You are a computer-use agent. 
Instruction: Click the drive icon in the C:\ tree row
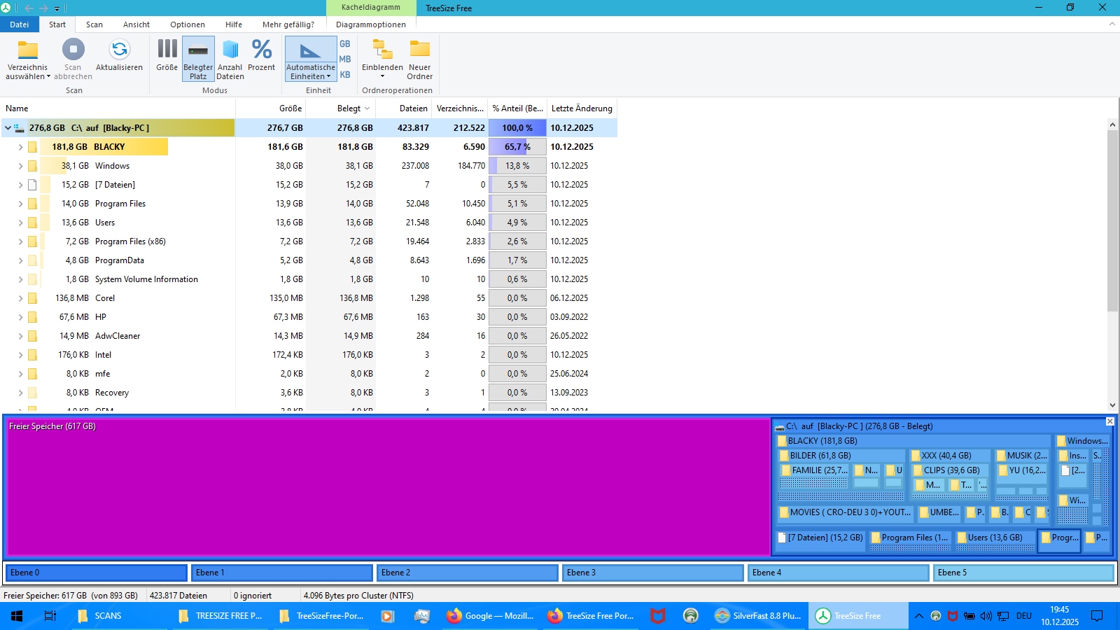click(19, 128)
